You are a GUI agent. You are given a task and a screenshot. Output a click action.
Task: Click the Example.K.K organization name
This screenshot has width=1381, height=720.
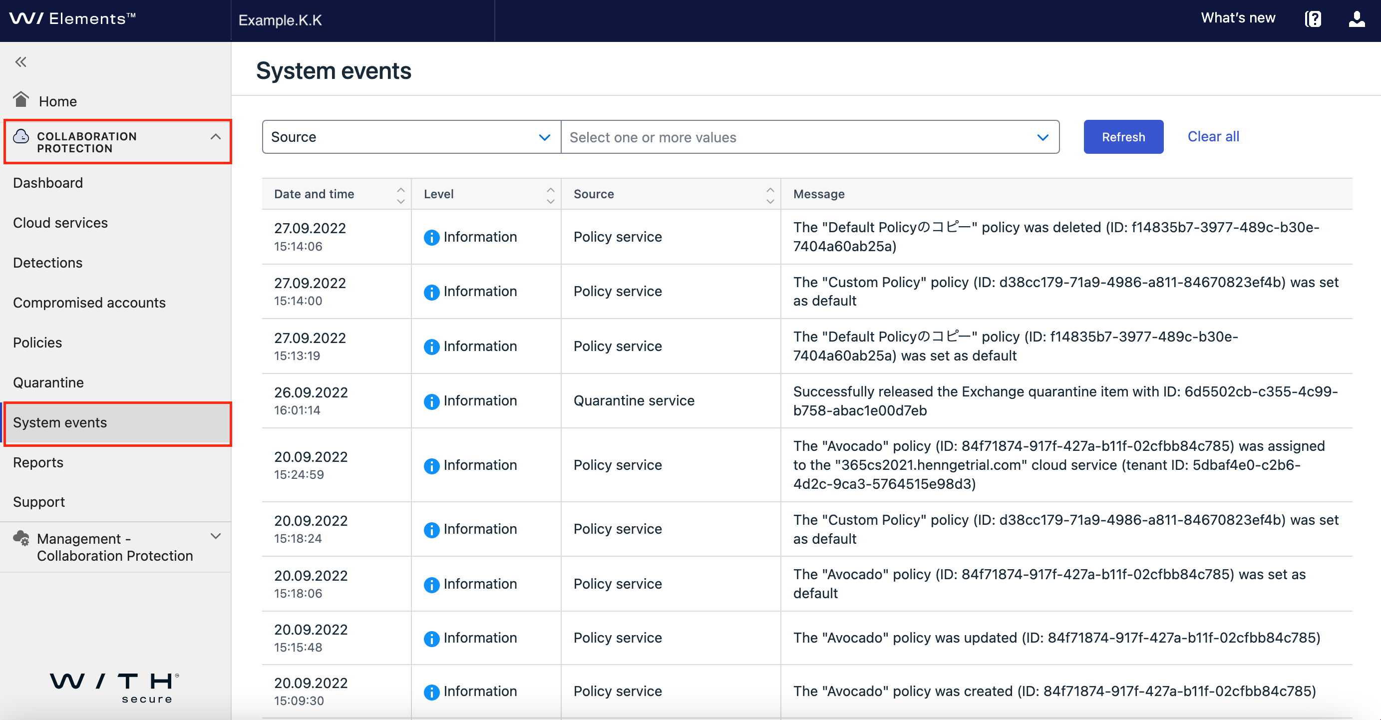point(280,20)
